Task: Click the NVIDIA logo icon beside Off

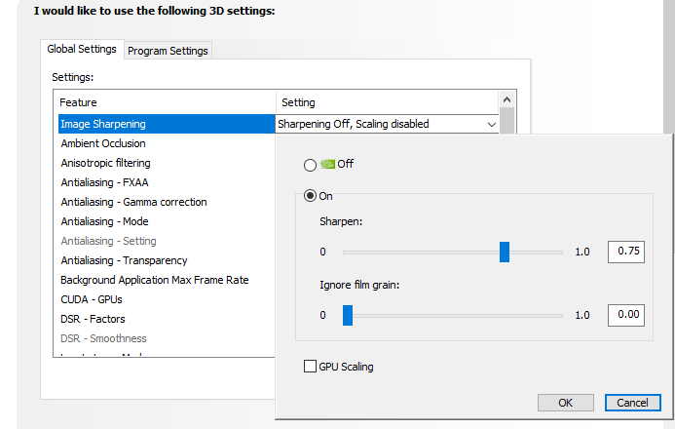Action: (328, 164)
